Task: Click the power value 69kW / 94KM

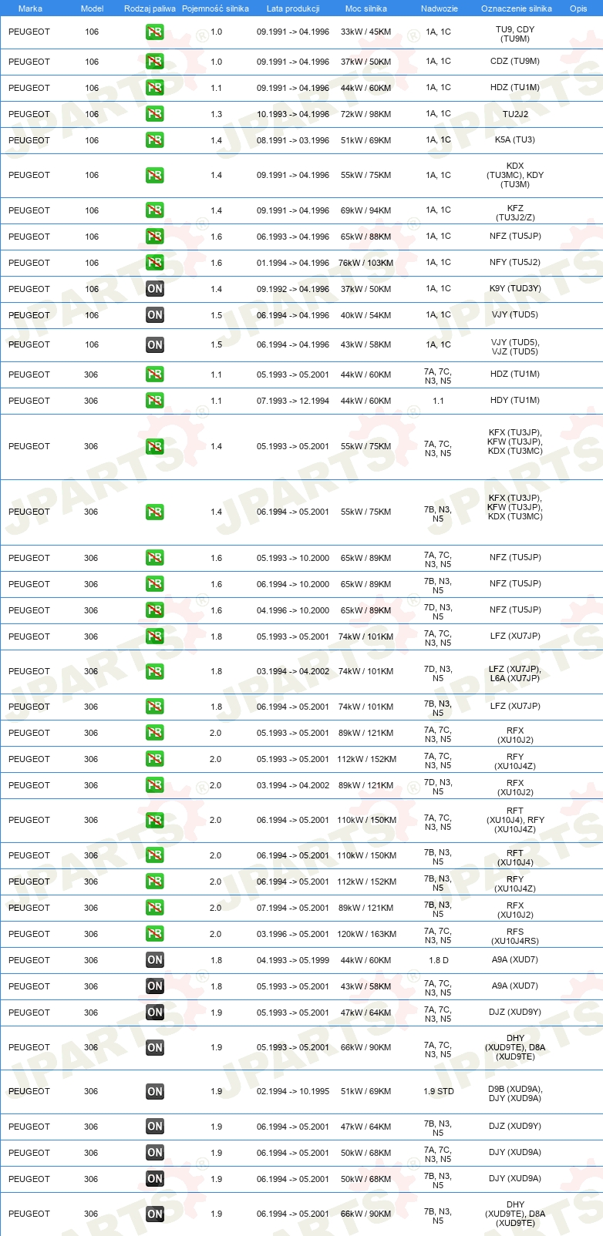Action: tap(366, 210)
